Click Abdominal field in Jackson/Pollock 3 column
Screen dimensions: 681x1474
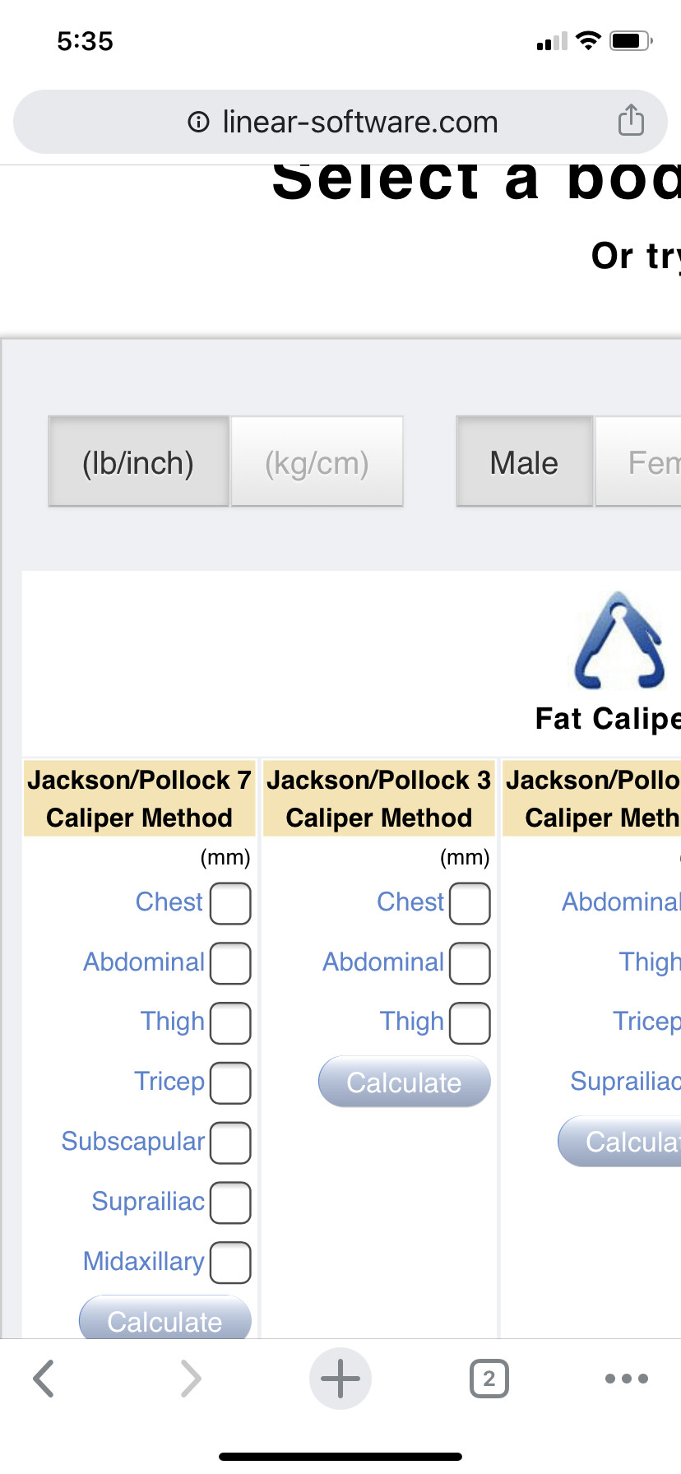click(470, 963)
